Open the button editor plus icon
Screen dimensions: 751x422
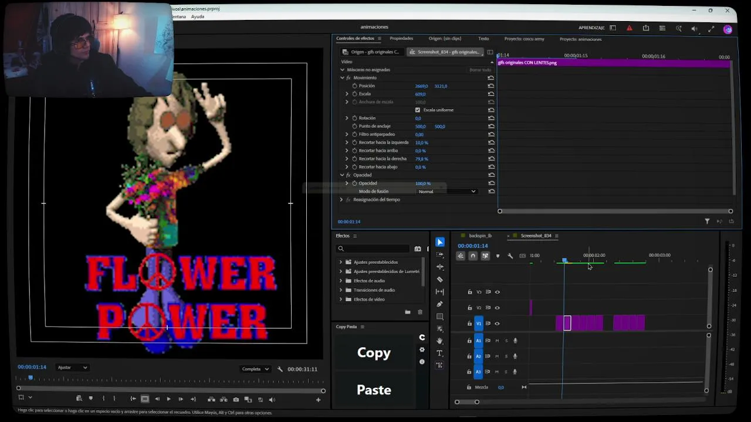(318, 400)
